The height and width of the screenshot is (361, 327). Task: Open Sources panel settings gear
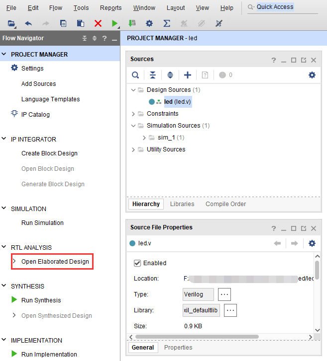(312, 75)
